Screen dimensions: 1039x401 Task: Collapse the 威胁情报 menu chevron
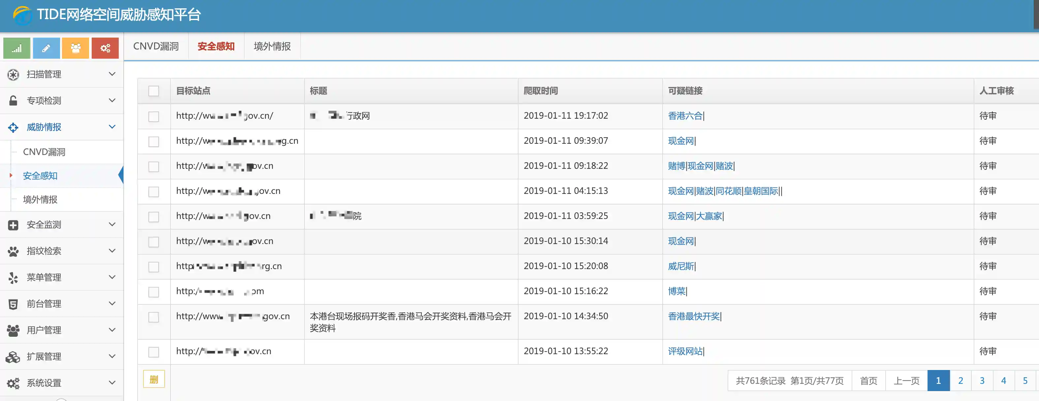pos(112,127)
